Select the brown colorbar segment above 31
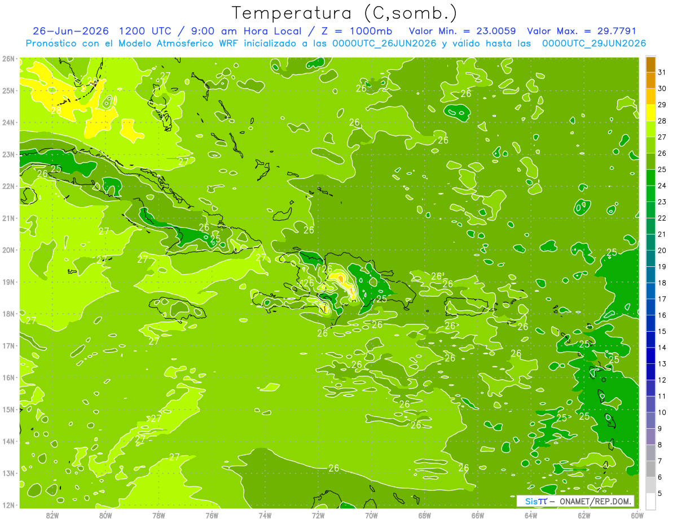Screen dimensions: 677x523 pos(650,64)
